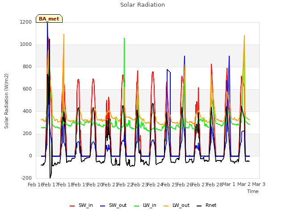Click the LW_in legend entry
286x214 pixels.
tap(145, 206)
